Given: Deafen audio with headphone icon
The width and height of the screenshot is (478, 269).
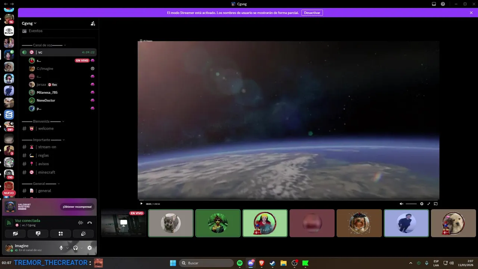Looking at the screenshot, I should point(75,248).
